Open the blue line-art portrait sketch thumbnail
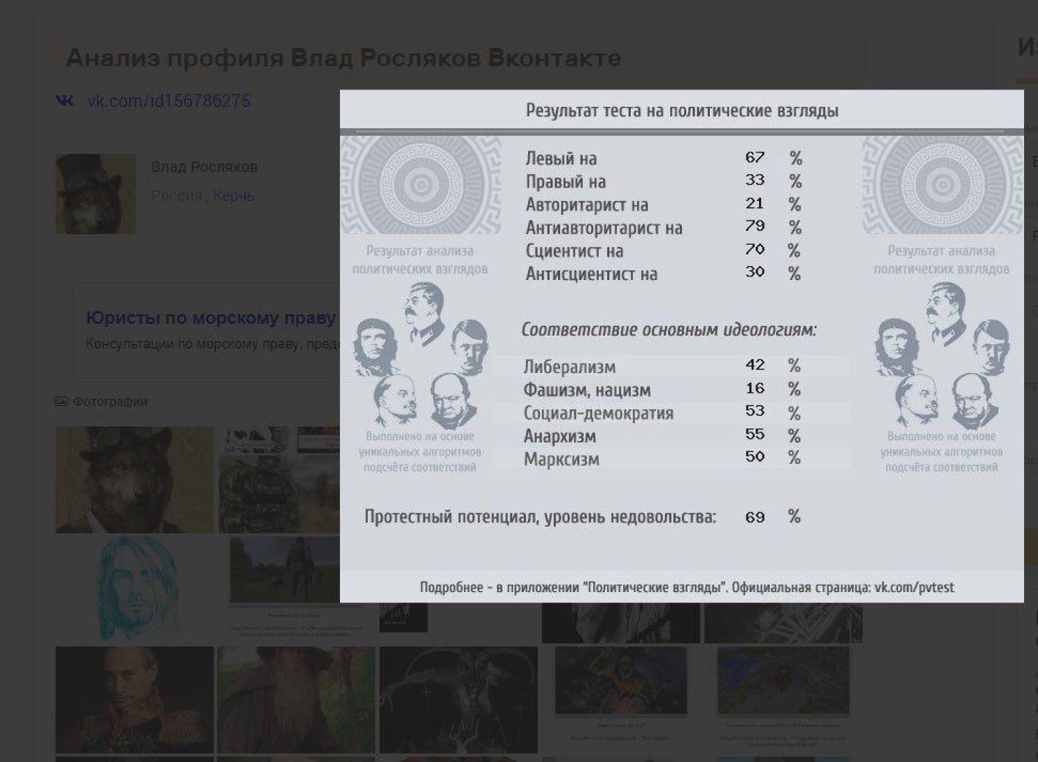 [x=135, y=589]
